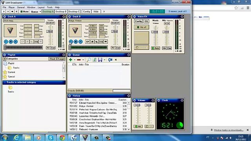
Task: Open dropdown arrow next to save icon
Action: coord(104,60)
